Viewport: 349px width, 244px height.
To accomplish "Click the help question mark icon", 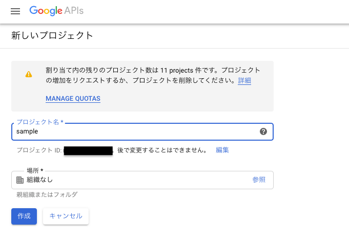I will coord(263,131).
